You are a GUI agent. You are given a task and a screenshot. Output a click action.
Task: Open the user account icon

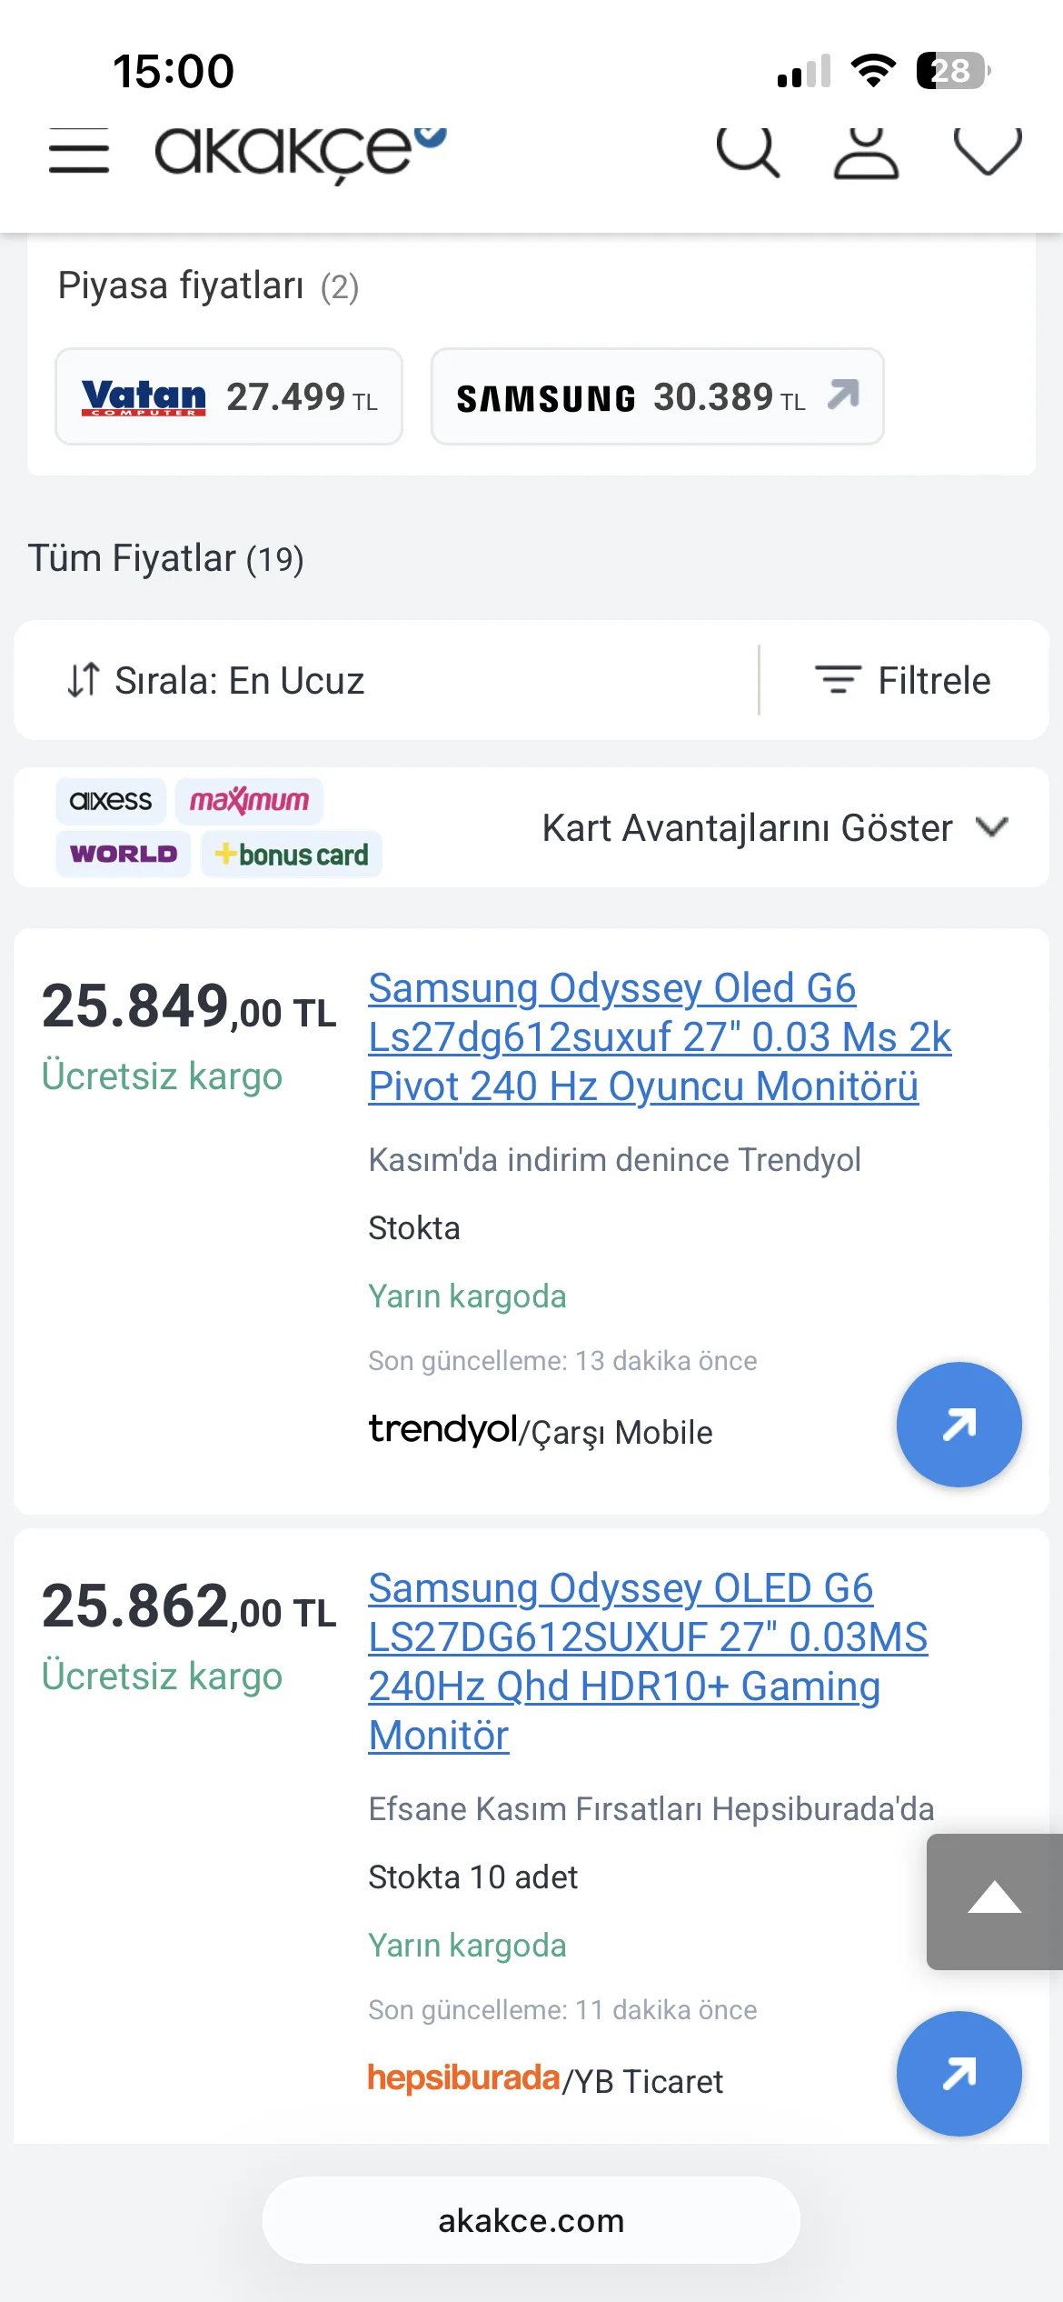coord(866,152)
